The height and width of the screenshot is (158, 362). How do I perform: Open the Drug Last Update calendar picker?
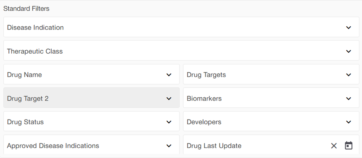click(x=348, y=146)
